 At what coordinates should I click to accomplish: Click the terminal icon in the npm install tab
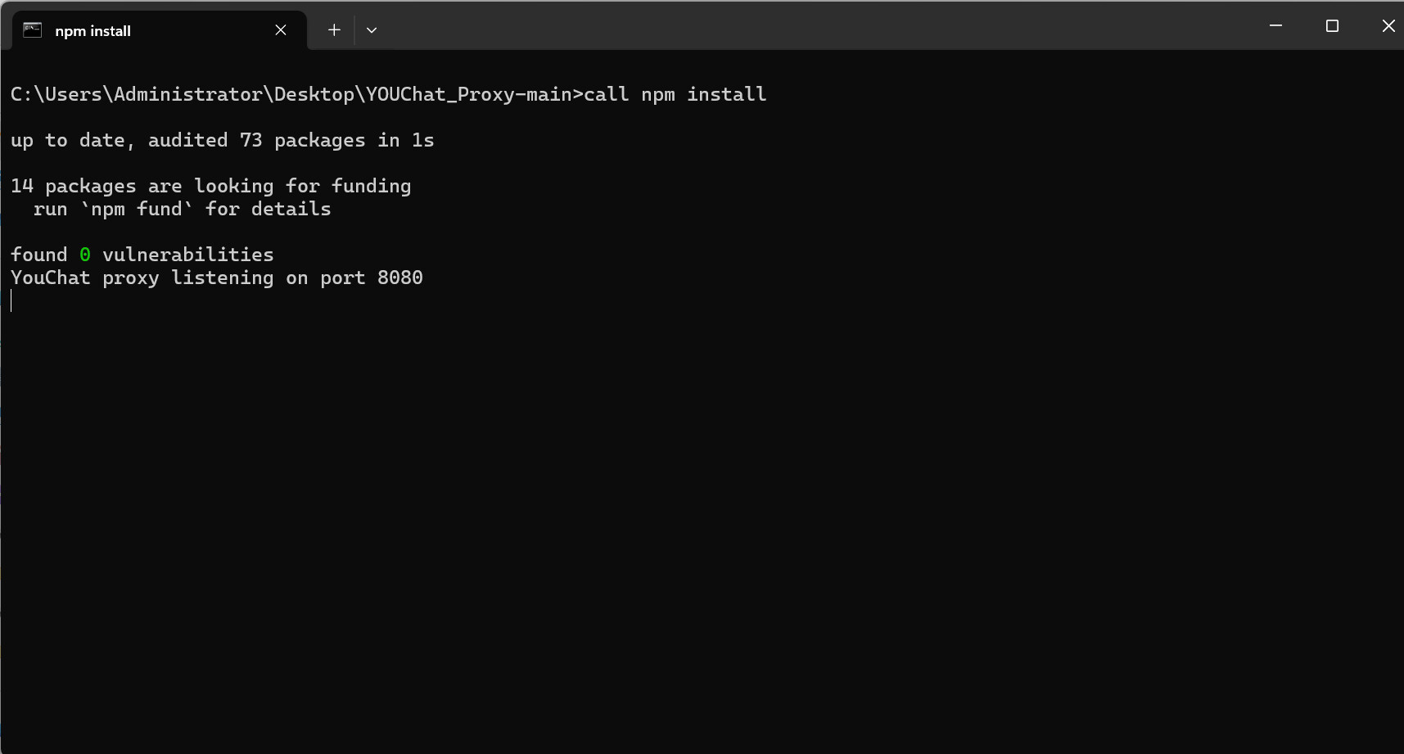[33, 30]
